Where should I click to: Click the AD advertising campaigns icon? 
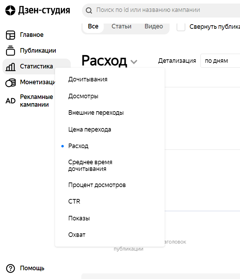[11, 101]
